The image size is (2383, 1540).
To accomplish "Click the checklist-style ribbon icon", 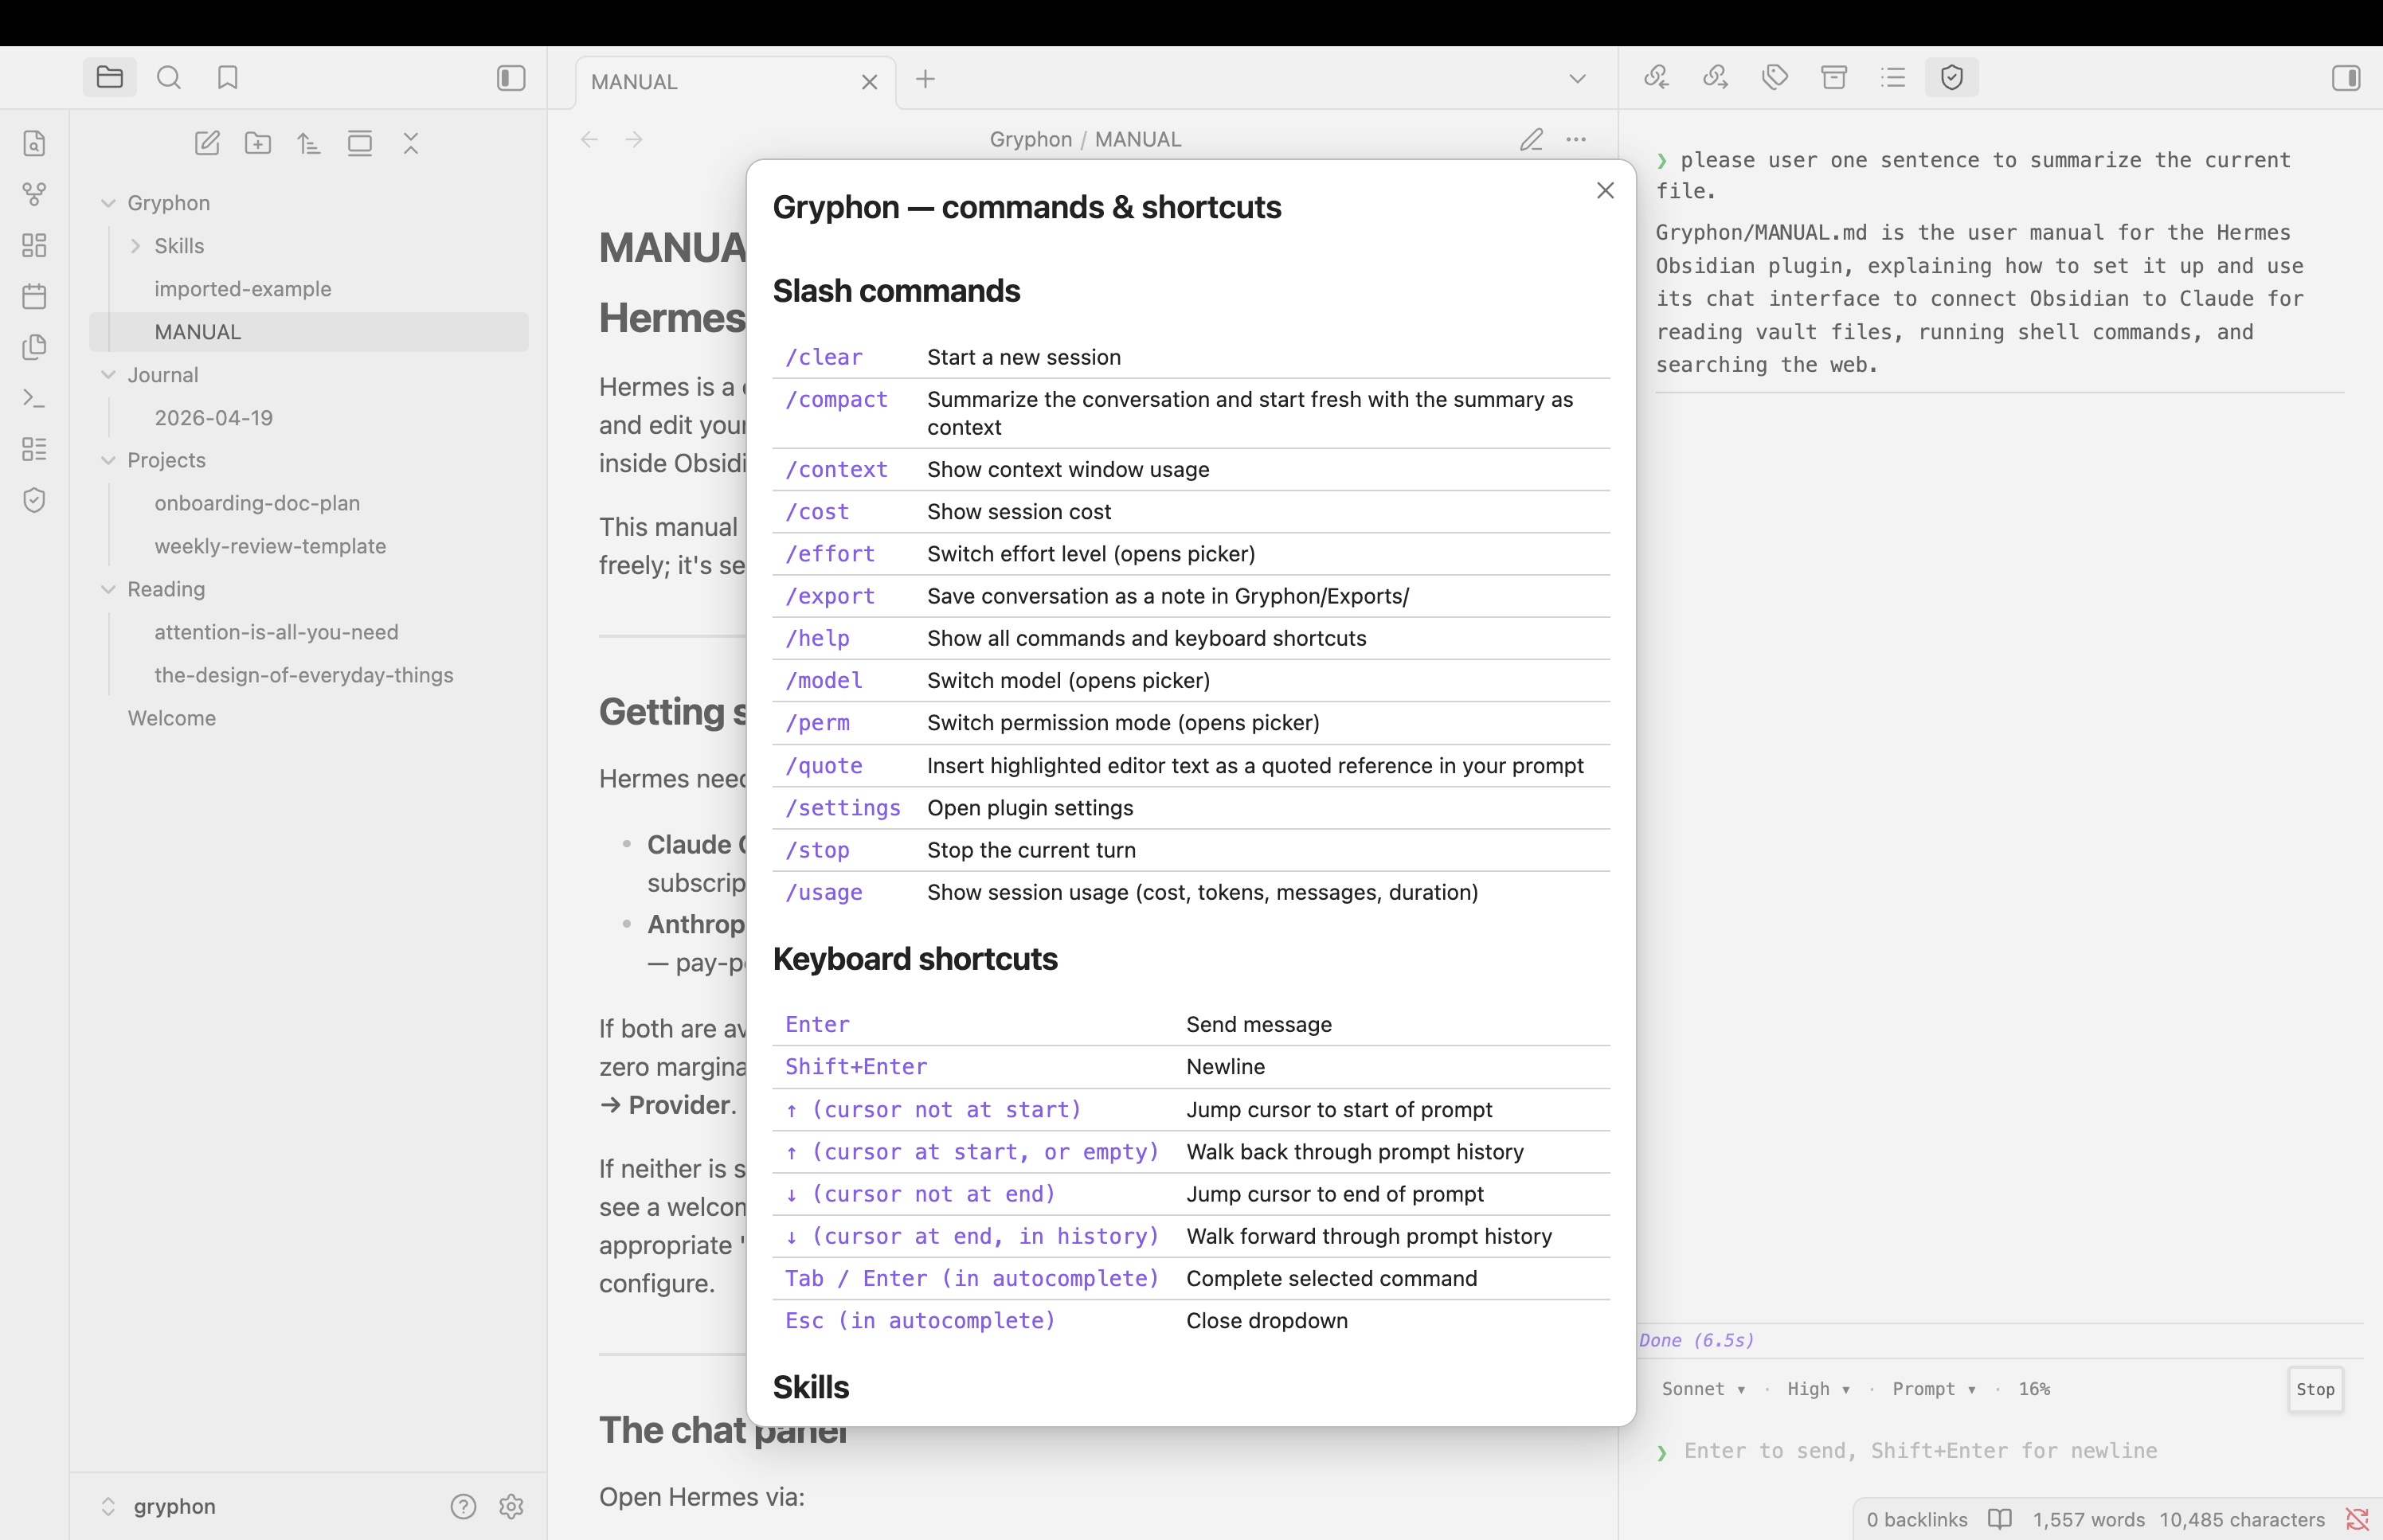I will click(35, 449).
